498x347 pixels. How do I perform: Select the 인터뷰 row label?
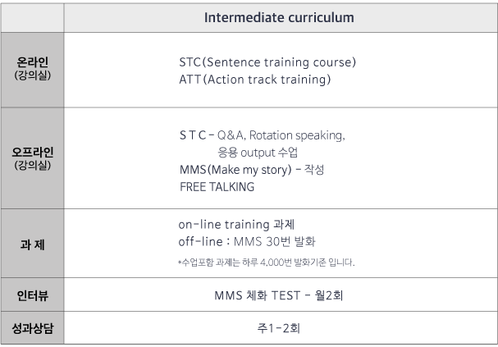pyautogui.click(x=32, y=295)
